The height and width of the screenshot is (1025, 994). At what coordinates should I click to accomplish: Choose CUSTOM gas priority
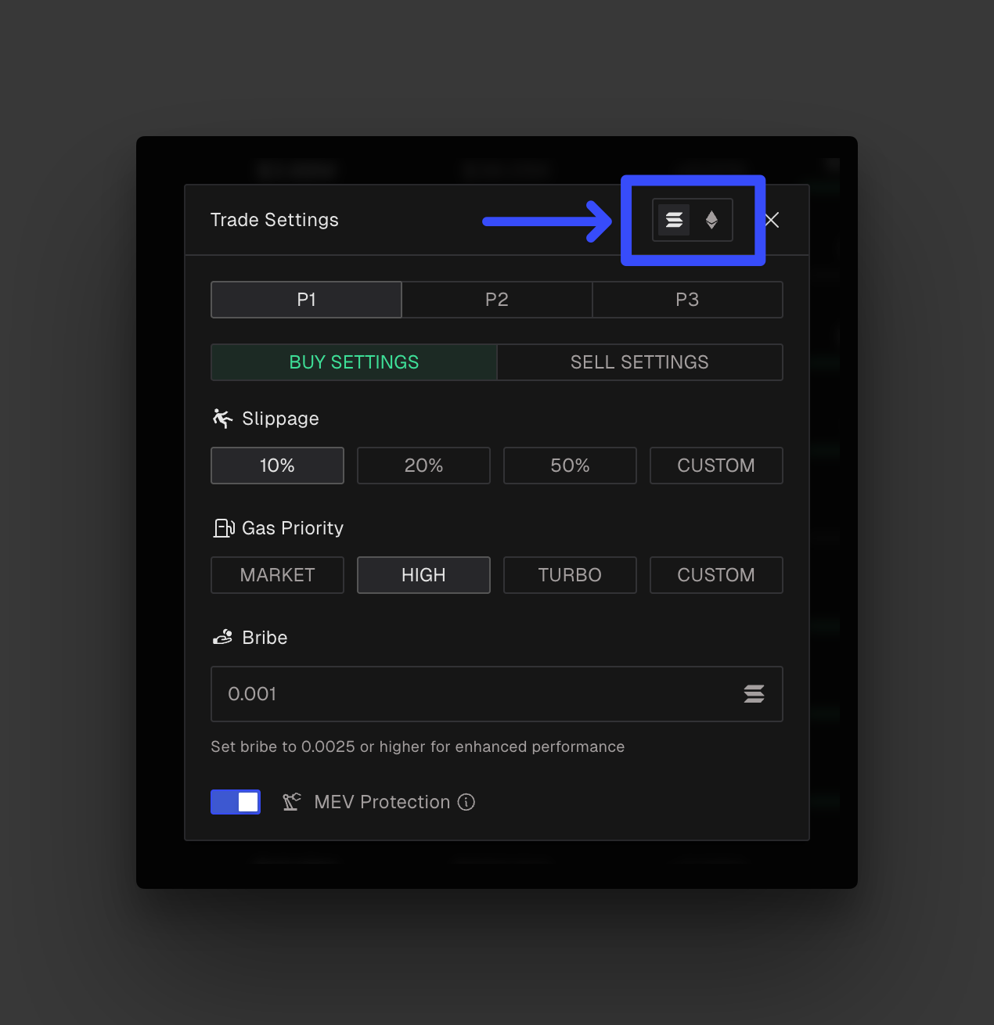point(716,575)
